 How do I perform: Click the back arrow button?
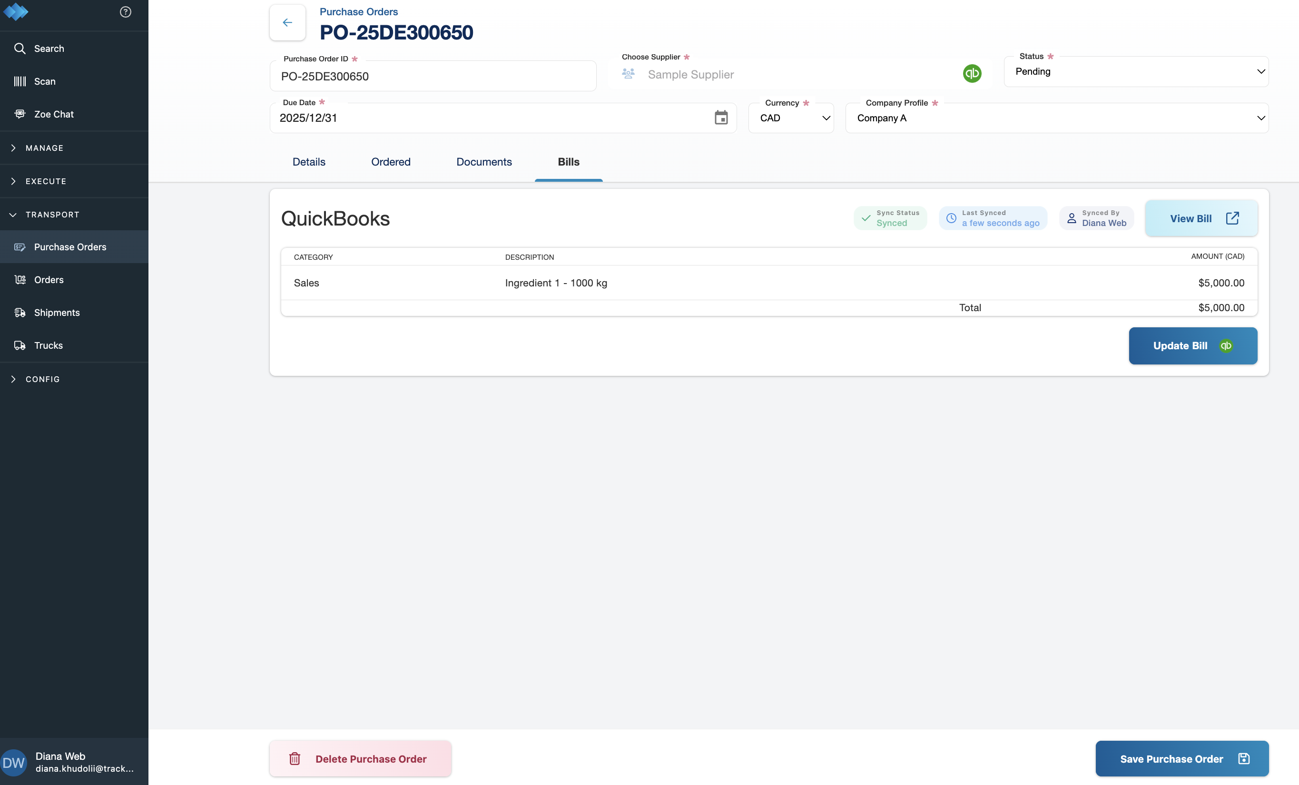tap(287, 22)
